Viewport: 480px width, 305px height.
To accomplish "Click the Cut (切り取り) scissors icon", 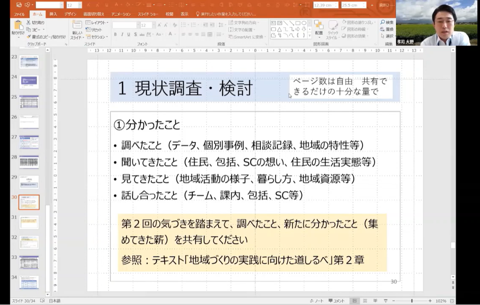I will 28,22.
